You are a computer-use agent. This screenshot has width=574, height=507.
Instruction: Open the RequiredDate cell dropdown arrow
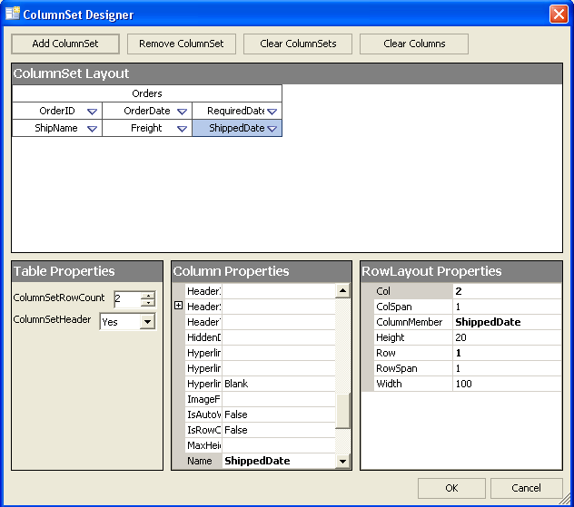click(x=272, y=112)
